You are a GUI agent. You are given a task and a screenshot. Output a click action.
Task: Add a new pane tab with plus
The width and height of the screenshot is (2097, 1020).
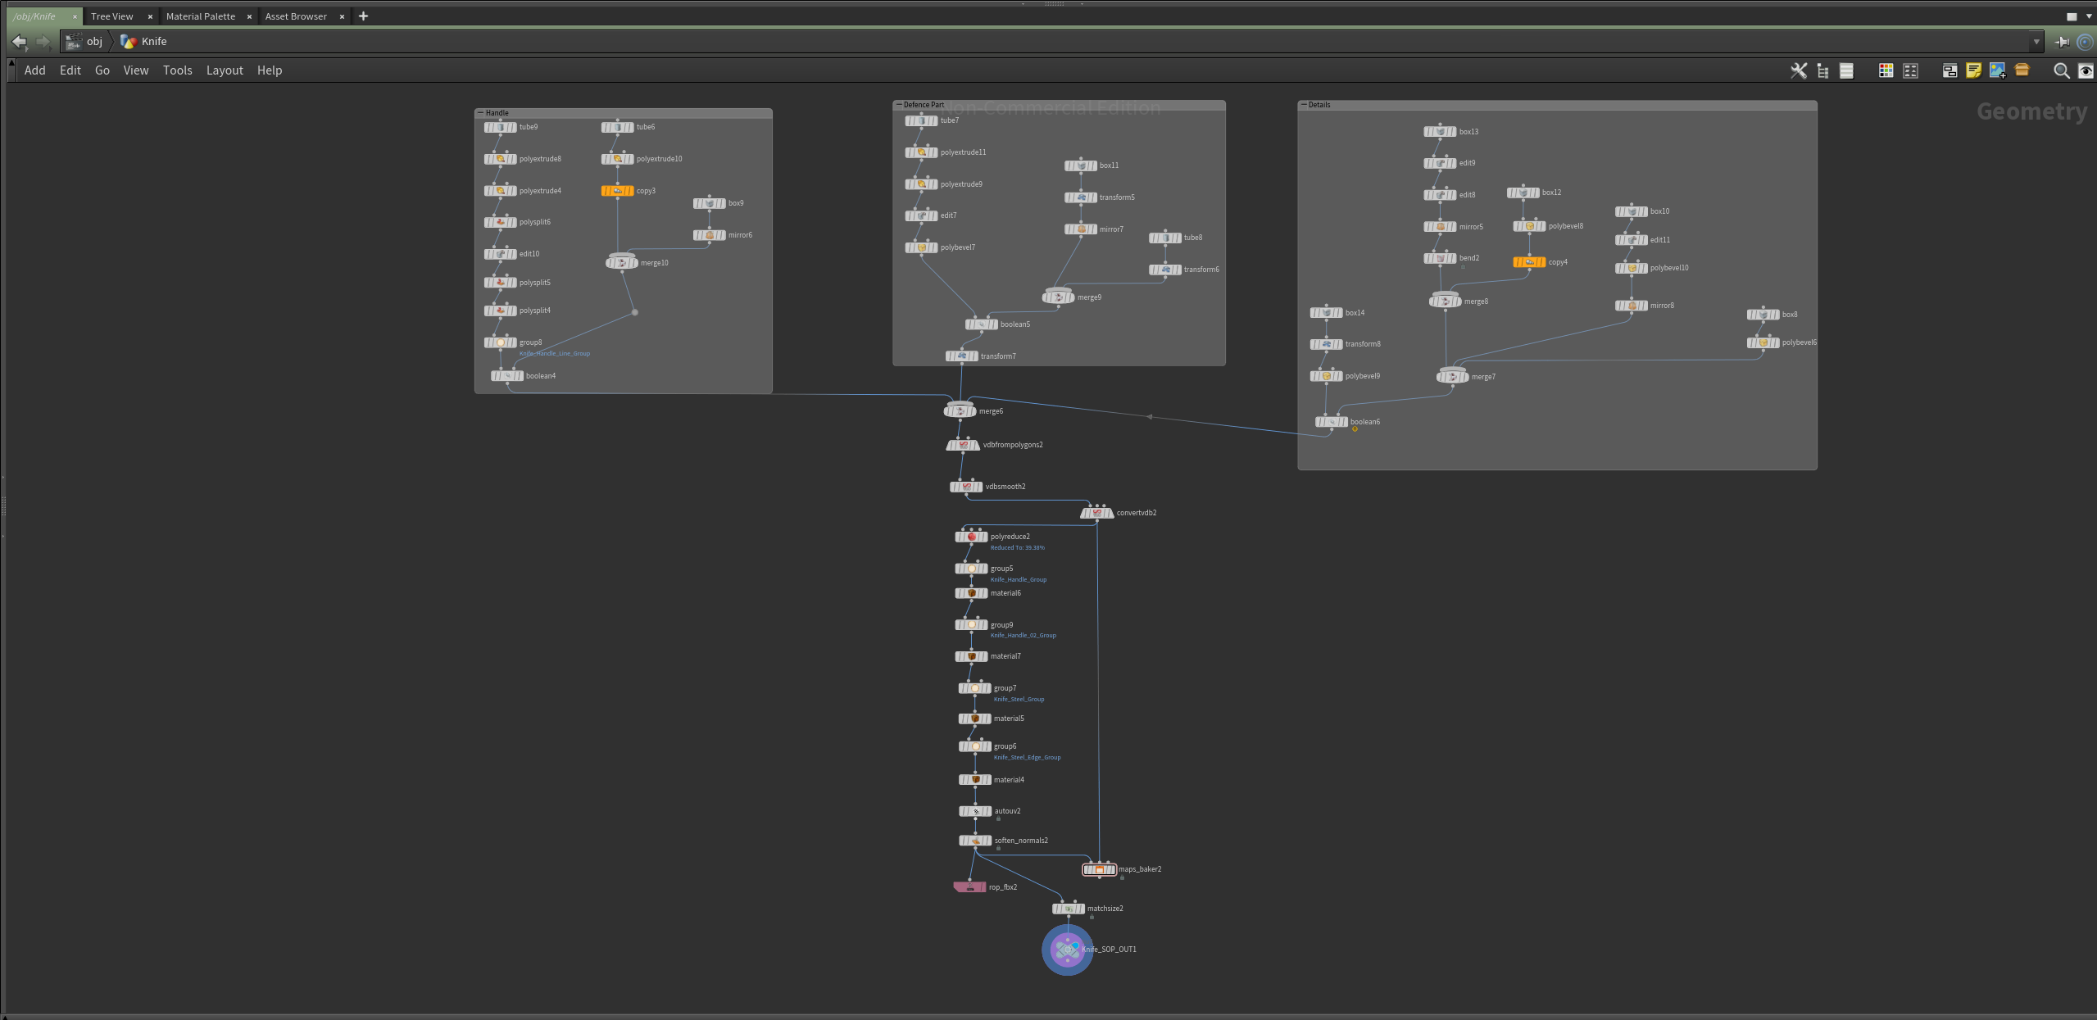click(x=363, y=16)
